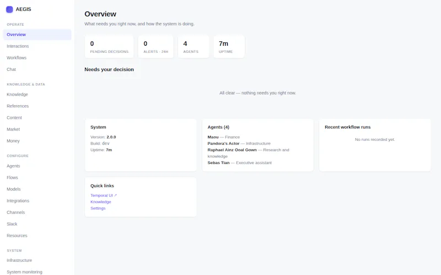
Task: Open the Settings quick link
Action: click(98, 208)
